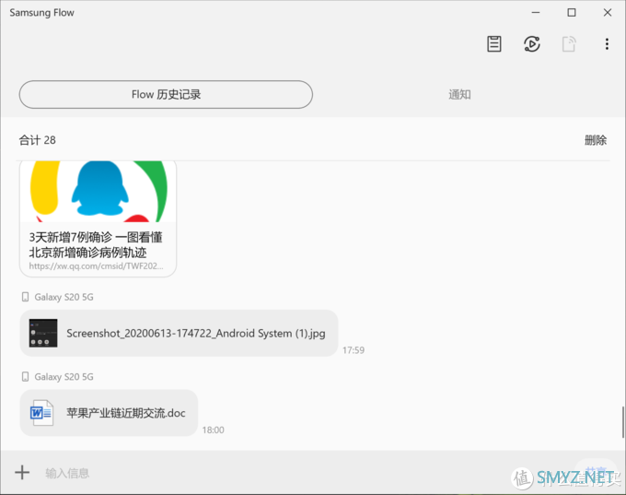Click the plus attach button
Image resolution: width=626 pixels, height=495 pixels.
pos(22,472)
